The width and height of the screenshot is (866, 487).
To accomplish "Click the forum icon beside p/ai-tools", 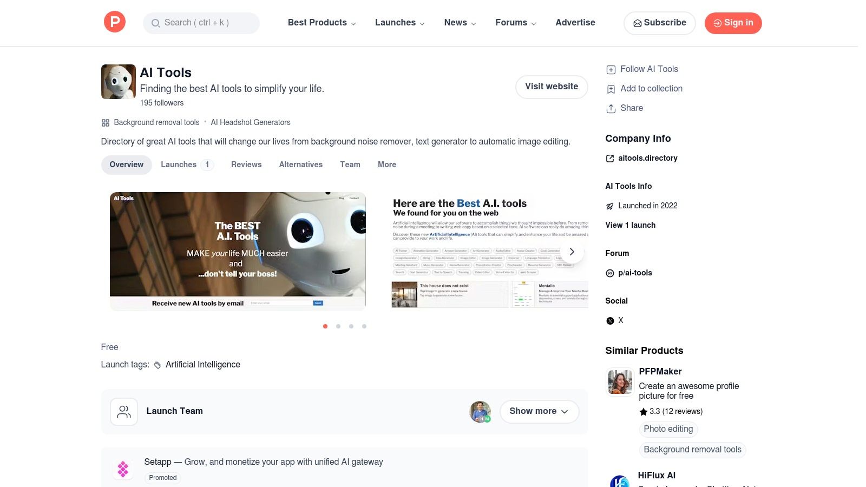I will point(610,273).
